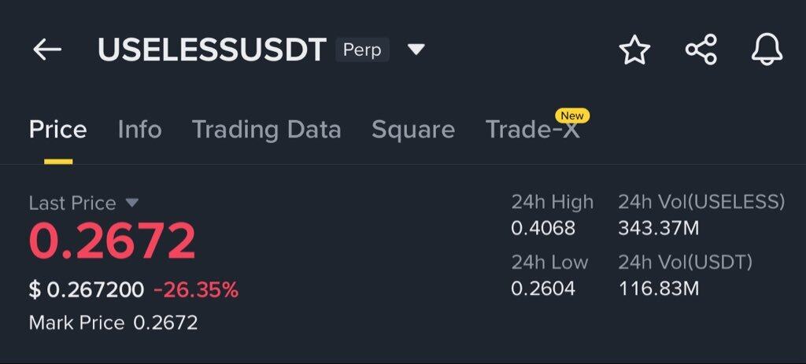Tap the Perp contract type badge

[x=362, y=50]
